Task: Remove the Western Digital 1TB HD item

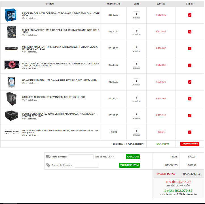Action: (x=190, y=82)
